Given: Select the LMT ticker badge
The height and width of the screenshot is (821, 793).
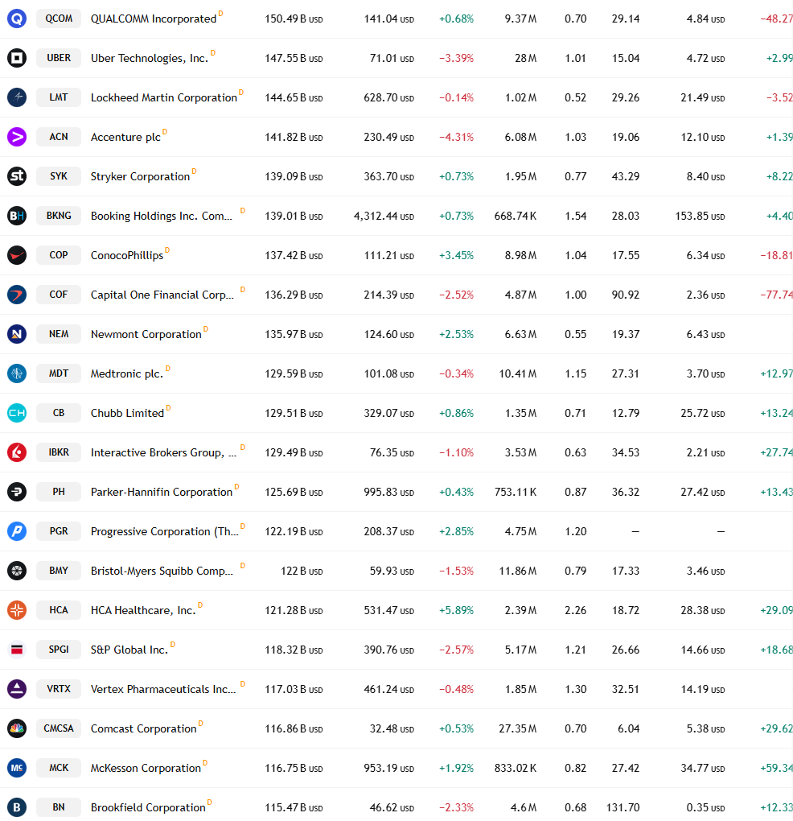Looking at the screenshot, I should point(59,97).
